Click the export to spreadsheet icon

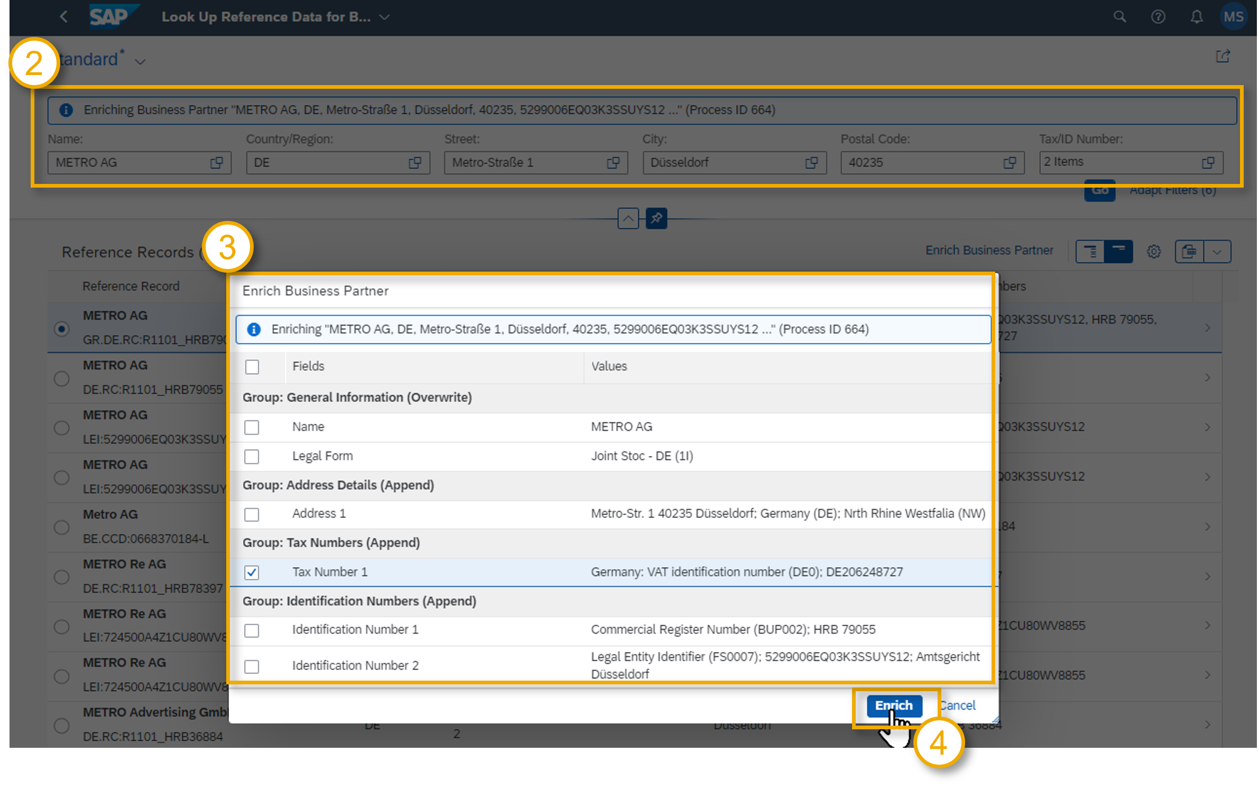1189,252
